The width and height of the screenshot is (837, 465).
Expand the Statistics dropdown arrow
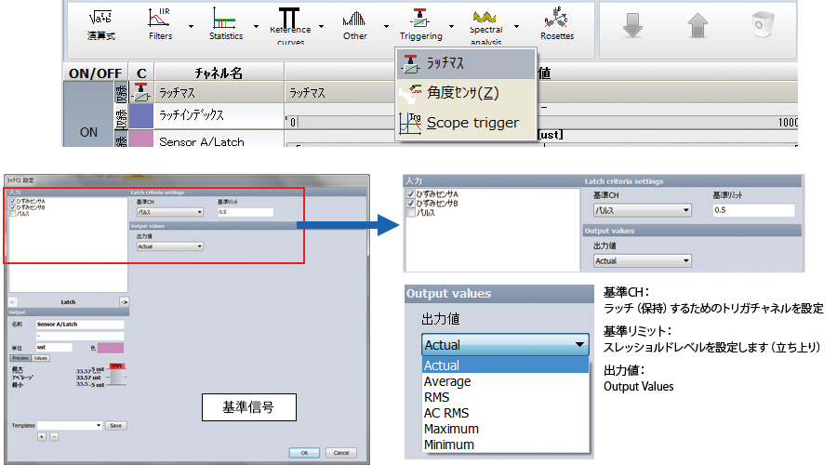(x=257, y=26)
